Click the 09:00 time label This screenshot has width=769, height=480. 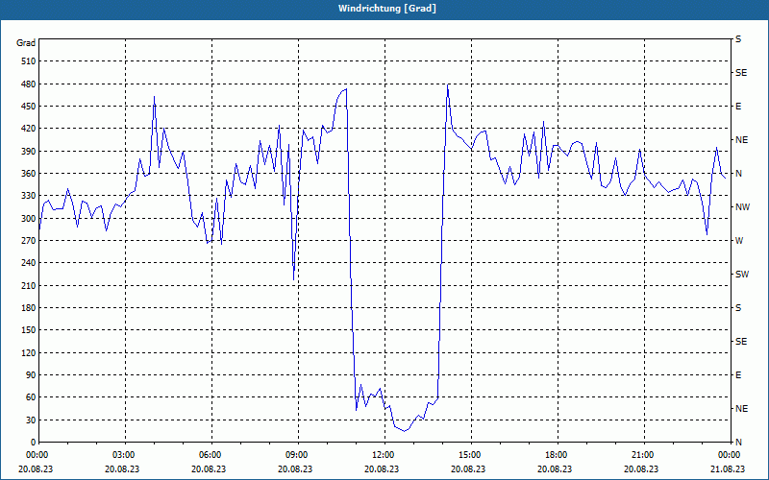click(x=296, y=455)
